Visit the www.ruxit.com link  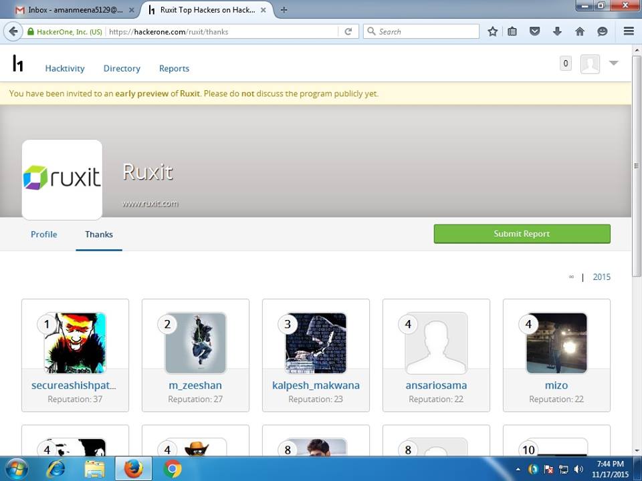(150, 203)
